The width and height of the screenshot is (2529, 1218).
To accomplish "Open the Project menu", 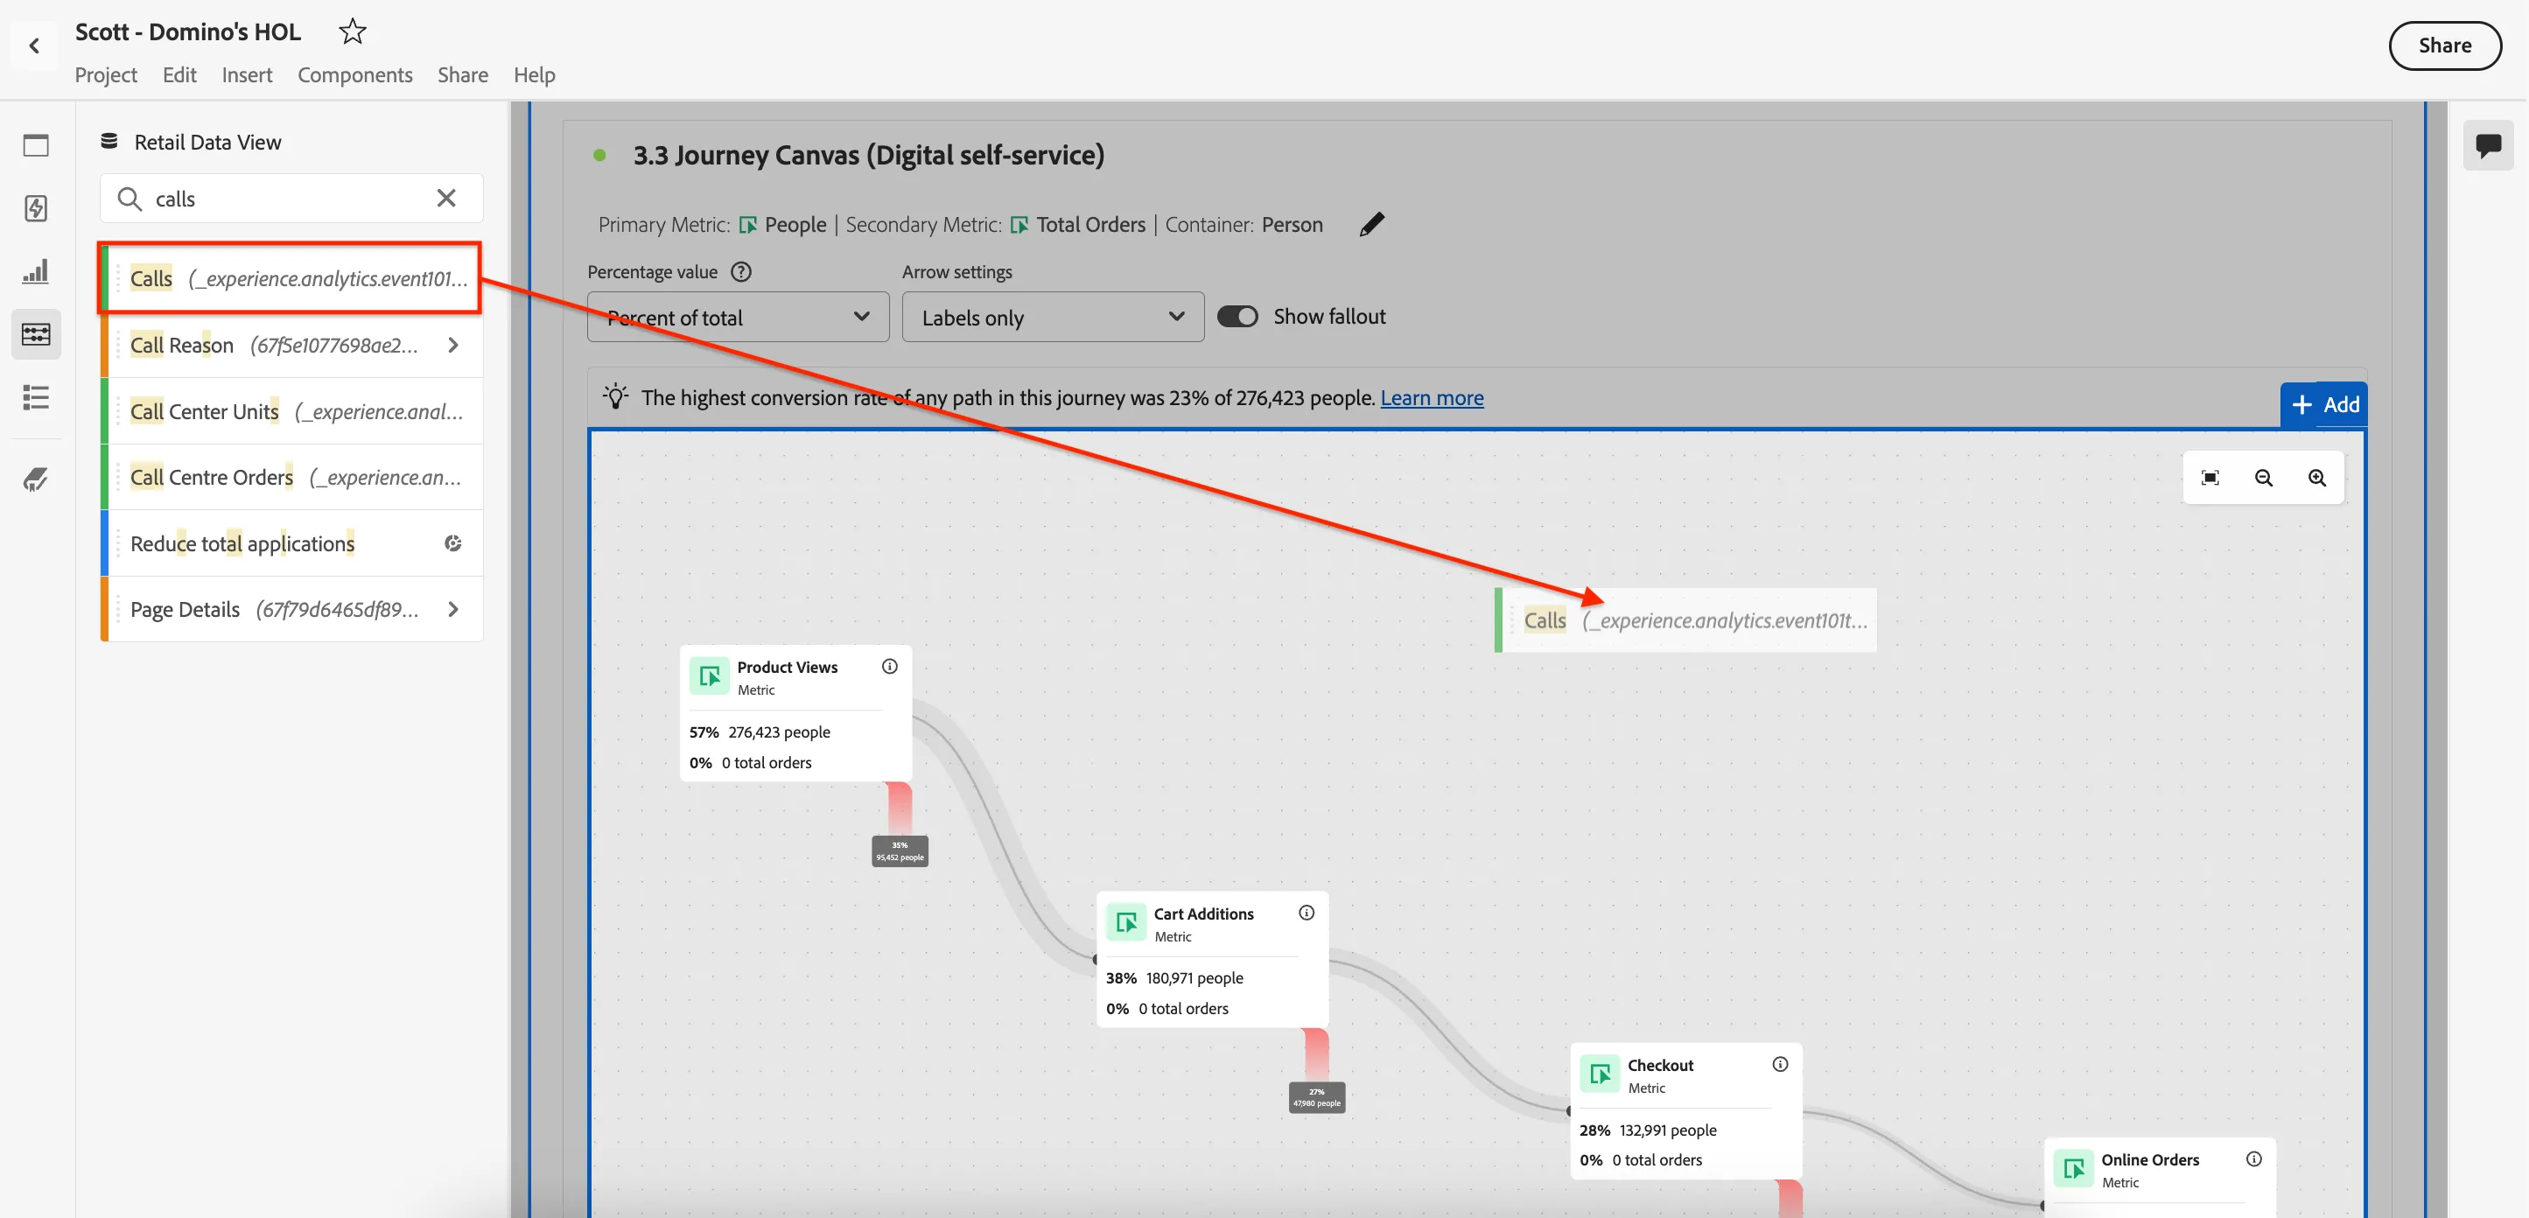I will (x=106, y=74).
